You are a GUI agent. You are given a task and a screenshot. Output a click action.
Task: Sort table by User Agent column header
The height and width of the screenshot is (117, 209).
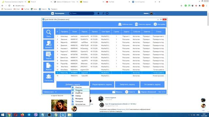pyautogui.click(x=105, y=32)
